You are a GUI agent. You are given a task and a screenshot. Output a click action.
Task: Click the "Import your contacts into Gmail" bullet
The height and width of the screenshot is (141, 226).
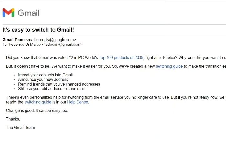[x=45, y=75]
